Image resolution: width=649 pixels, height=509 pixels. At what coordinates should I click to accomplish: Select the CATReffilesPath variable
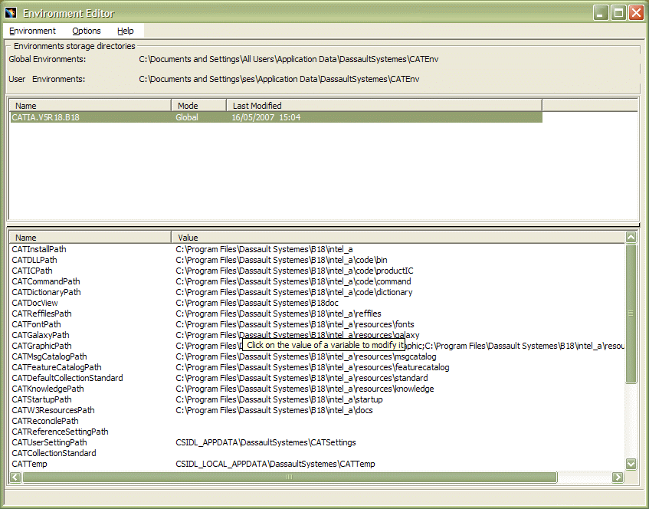[41, 314]
